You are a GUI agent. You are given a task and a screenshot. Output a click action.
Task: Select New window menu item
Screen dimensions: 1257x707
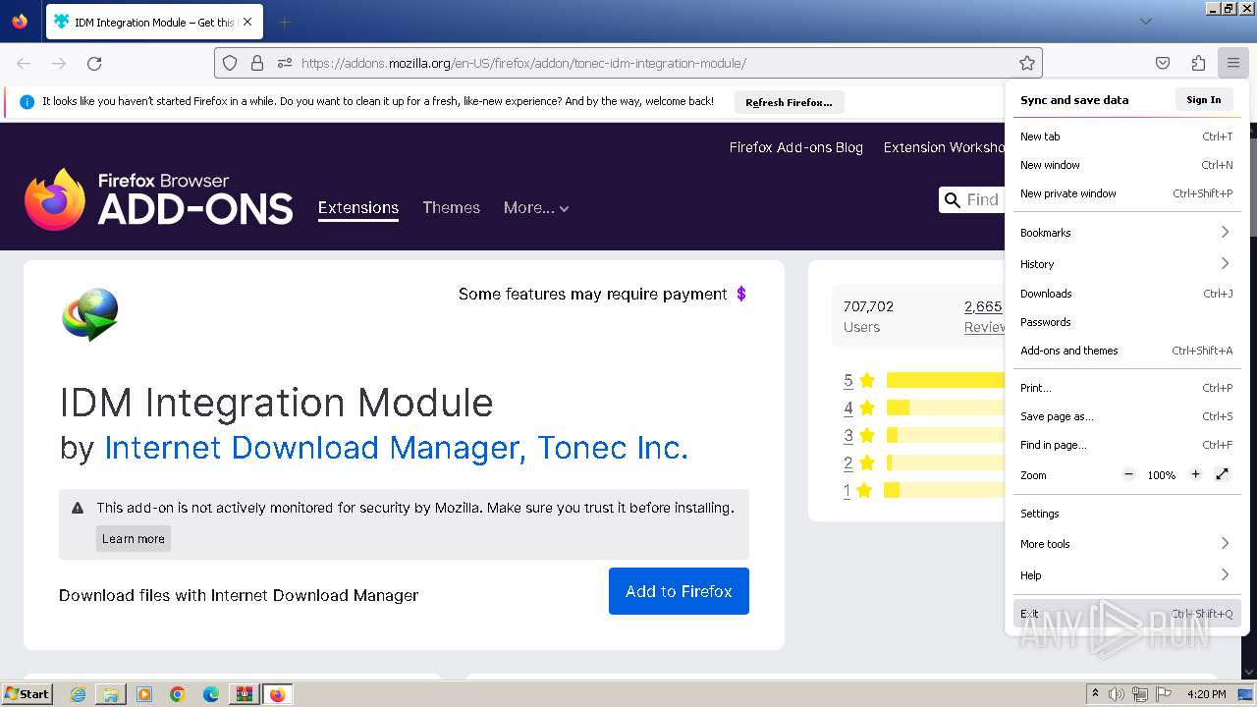[x=1127, y=165]
